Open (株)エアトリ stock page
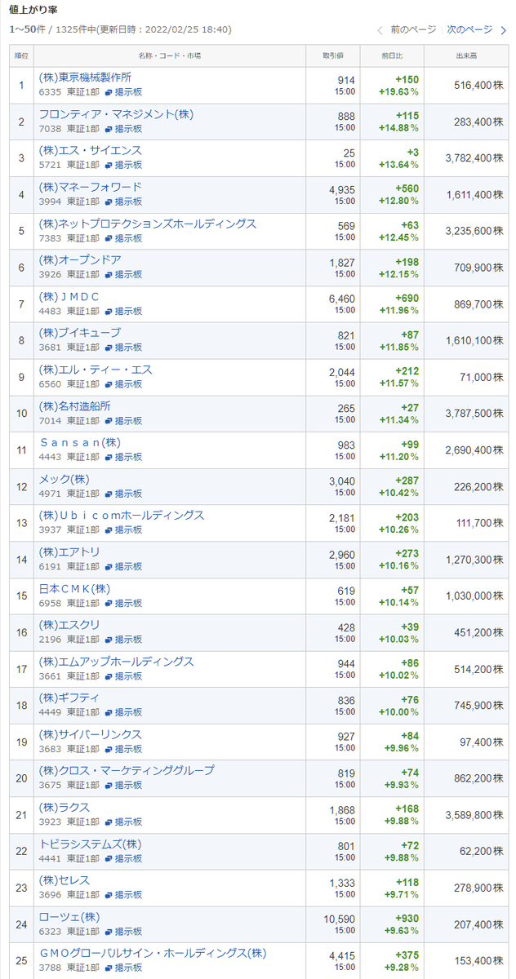Image resolution: width=516 pixels, height=979 pixels. [x=69, y=552]
